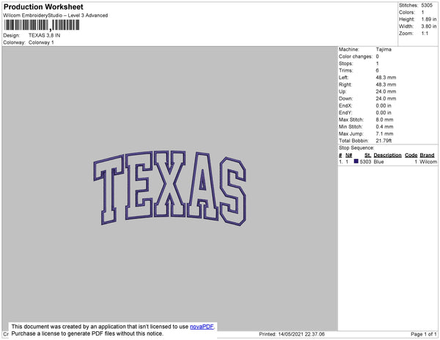Image resolution: width=440 pixels, height=340 pixels.
Task: Click the 'Code' column header
Action: (411, 155)
